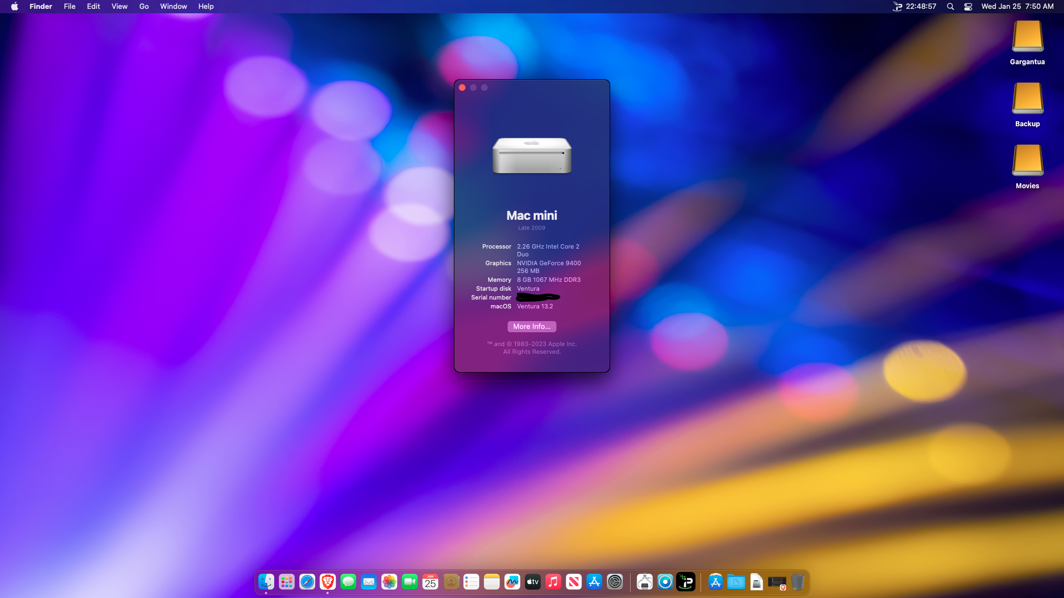Open the Apple menu
This screenshot has height=598, width=1064.
[14, 7]
